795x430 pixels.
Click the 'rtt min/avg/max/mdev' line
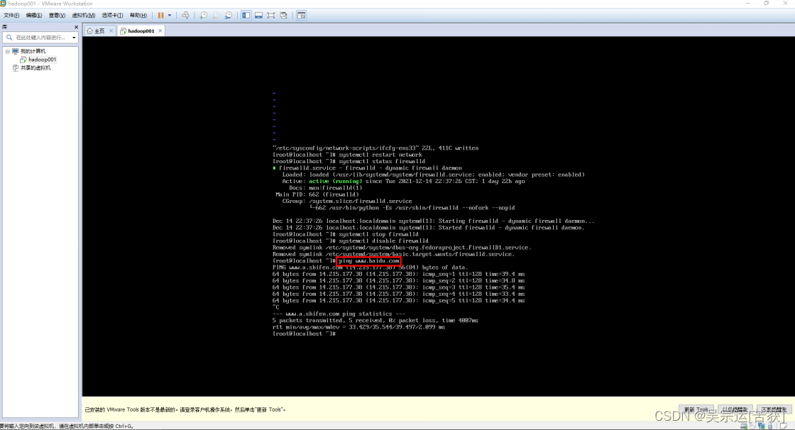[358, 327]
